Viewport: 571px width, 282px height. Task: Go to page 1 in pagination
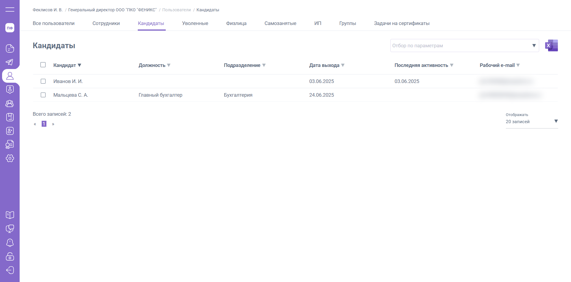point(44,124)
